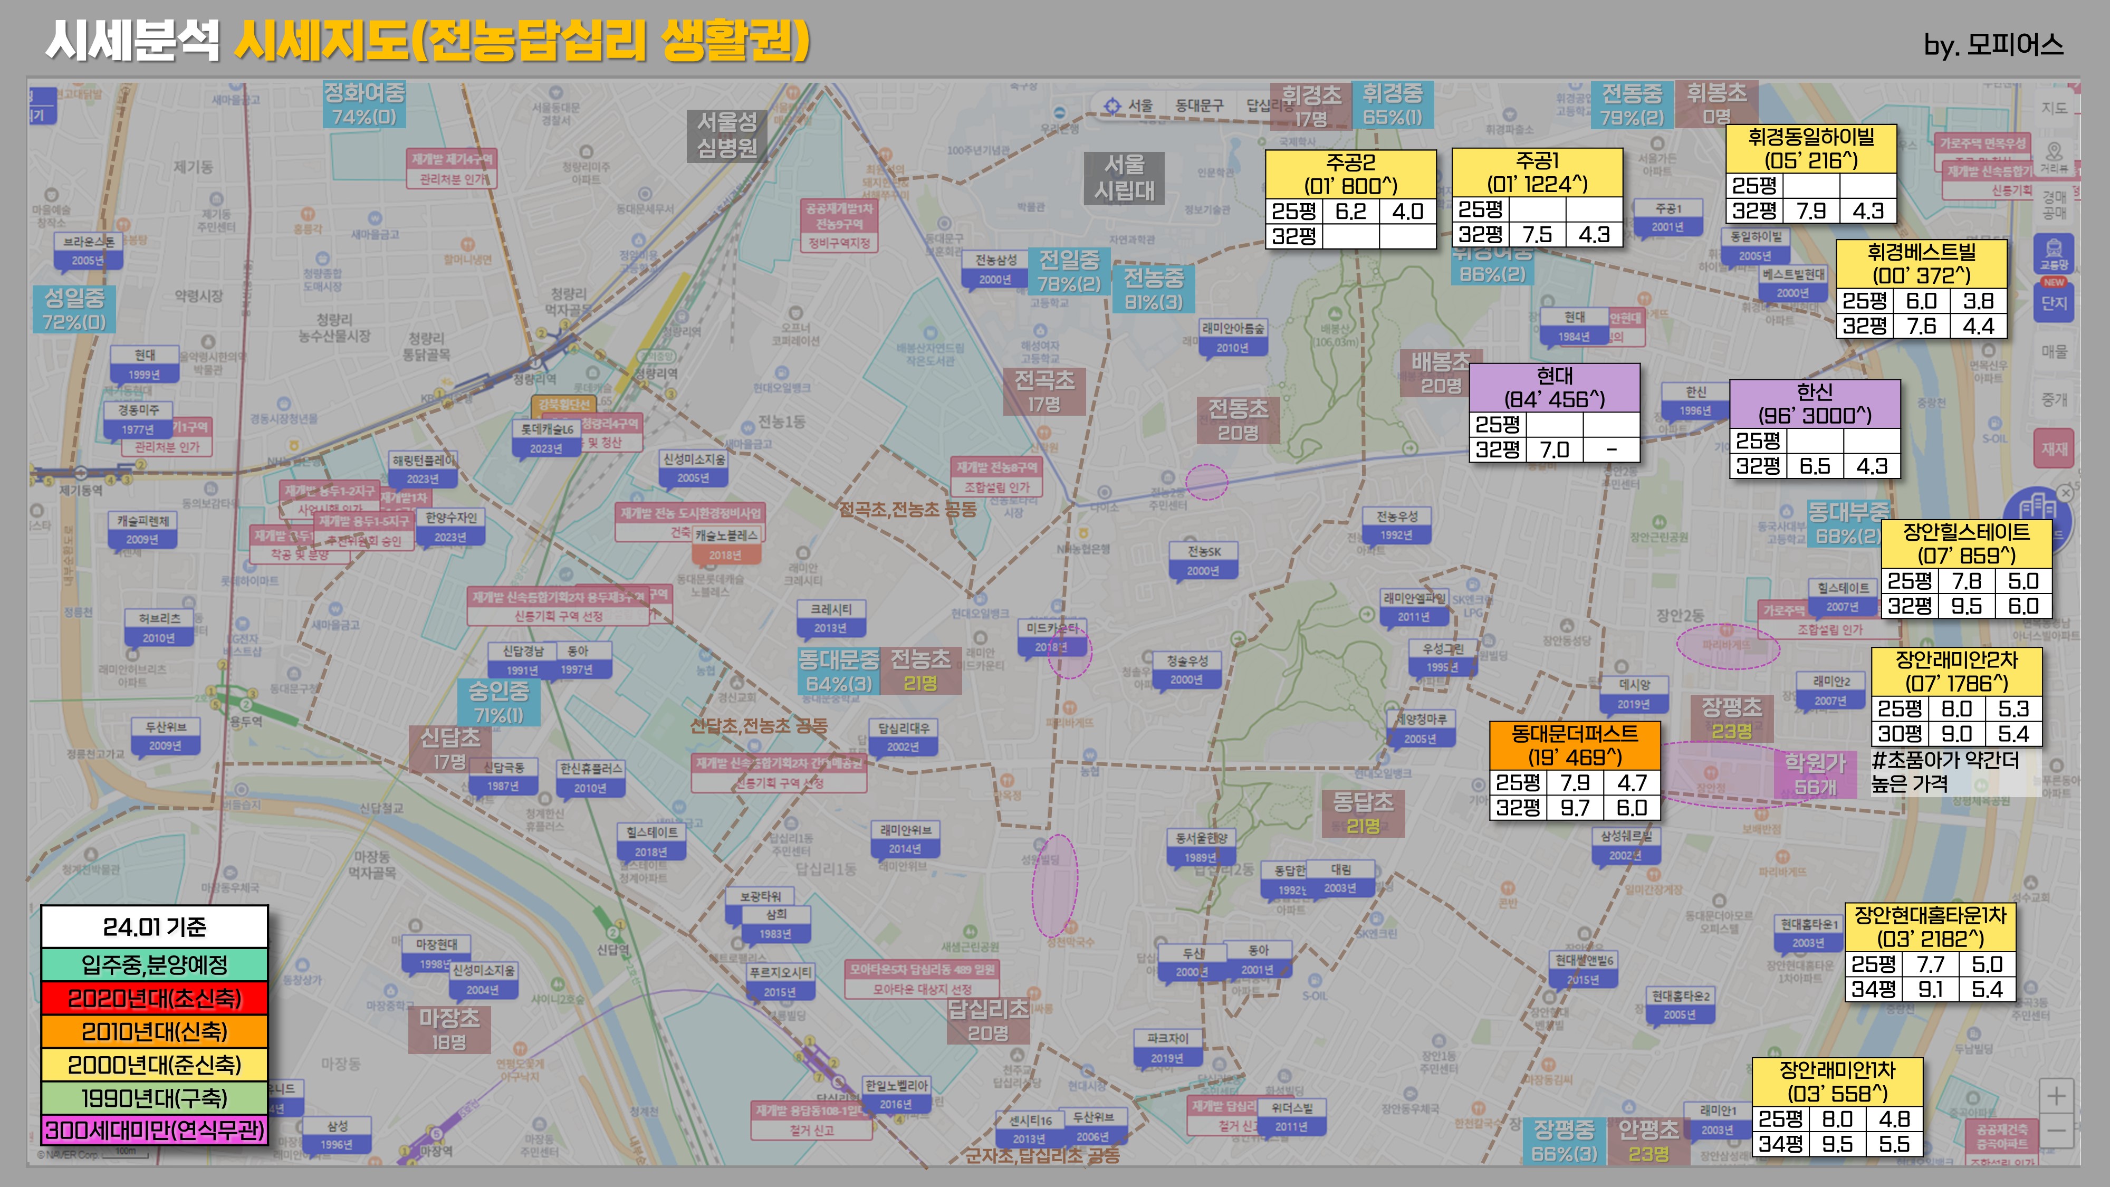The height and width of the screenshot is (1187, 2110).
Task: Click the 중개 brokerage button
Action: 2054,400
